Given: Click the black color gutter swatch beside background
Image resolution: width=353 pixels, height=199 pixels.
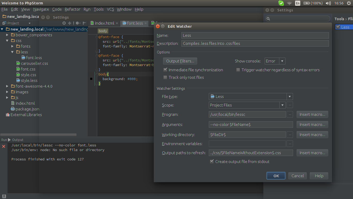Looking at the screenshot, I should (91, 79).
